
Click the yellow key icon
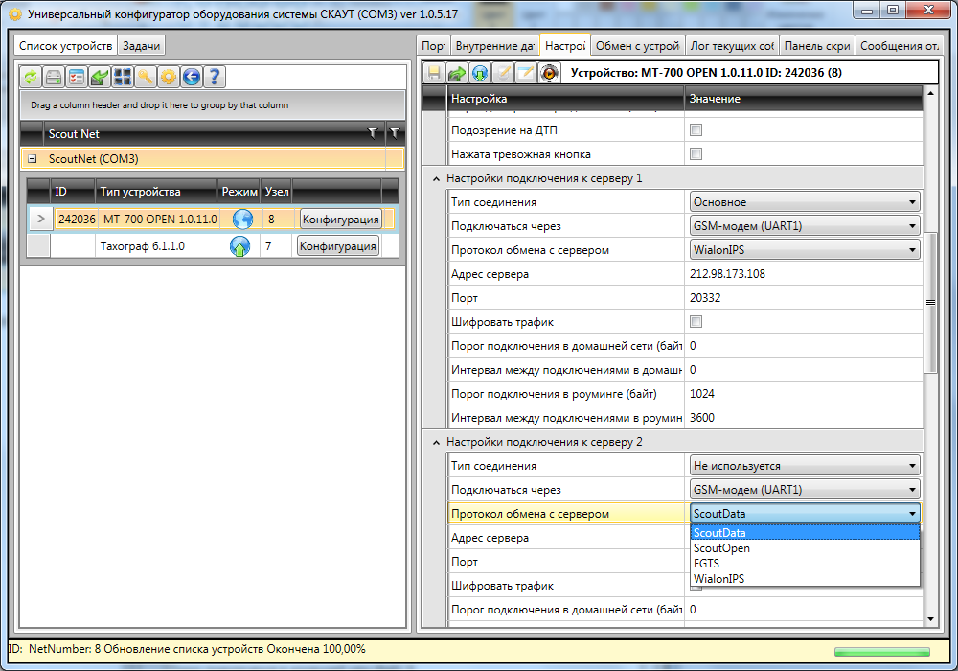pyautogui.click(x=146, y=78)
